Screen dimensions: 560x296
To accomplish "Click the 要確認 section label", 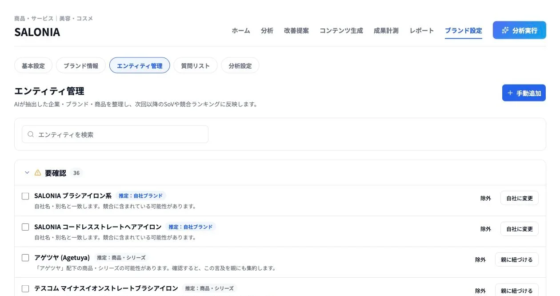I will coord(56,173).
